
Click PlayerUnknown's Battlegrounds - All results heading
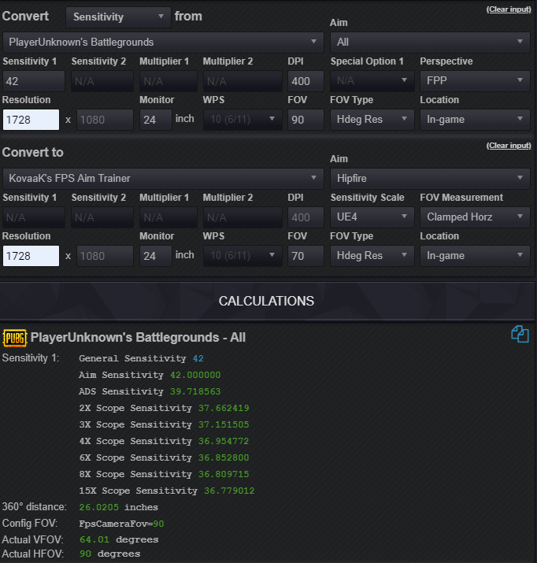click(x=139, y=338)
